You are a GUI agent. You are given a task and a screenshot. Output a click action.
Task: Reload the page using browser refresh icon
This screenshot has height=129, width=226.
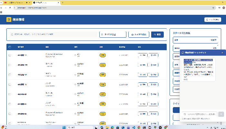[10, 7]
